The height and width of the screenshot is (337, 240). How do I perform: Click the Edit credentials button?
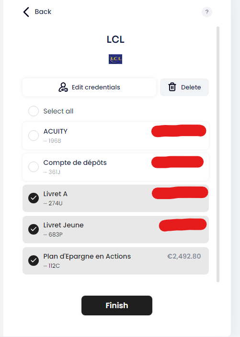[89, 87]
